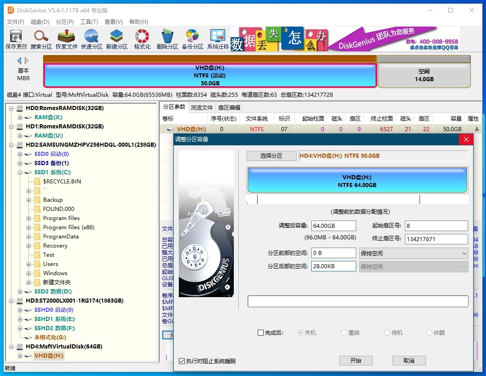
Task: Select the HD2 SAMSUNG disk icon
Action: pyautogui.click(x=20, y=145)
